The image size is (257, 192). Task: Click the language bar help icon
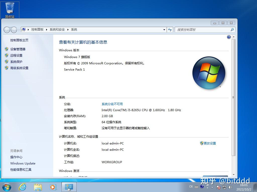coord(202,186)
